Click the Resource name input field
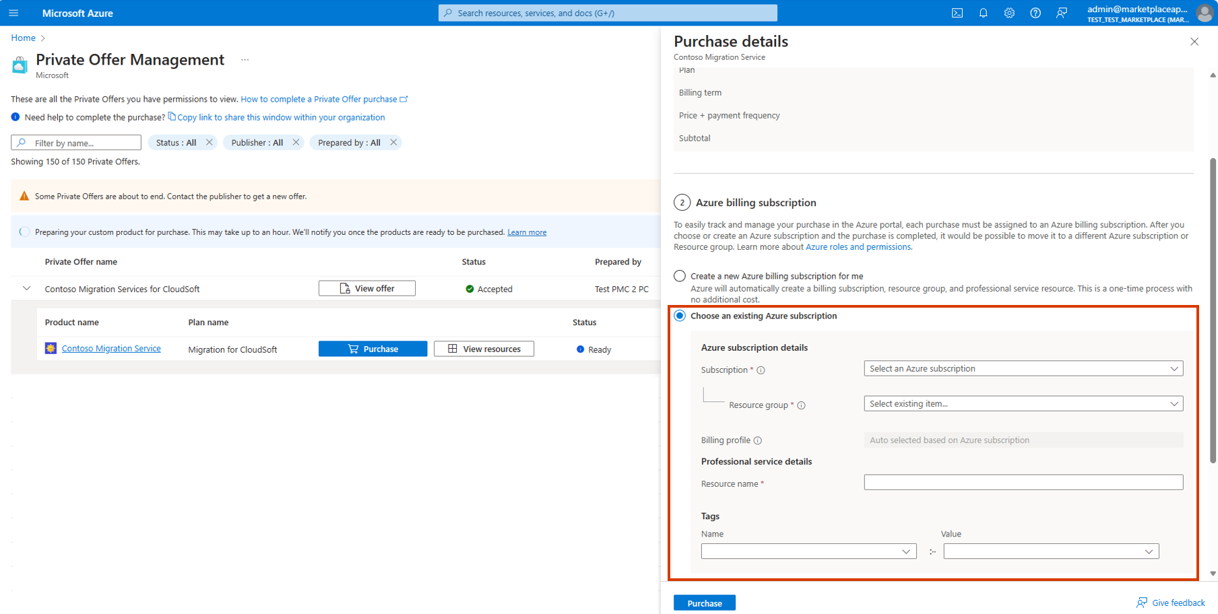The image size is (1218, 614). click(1023, 482)
